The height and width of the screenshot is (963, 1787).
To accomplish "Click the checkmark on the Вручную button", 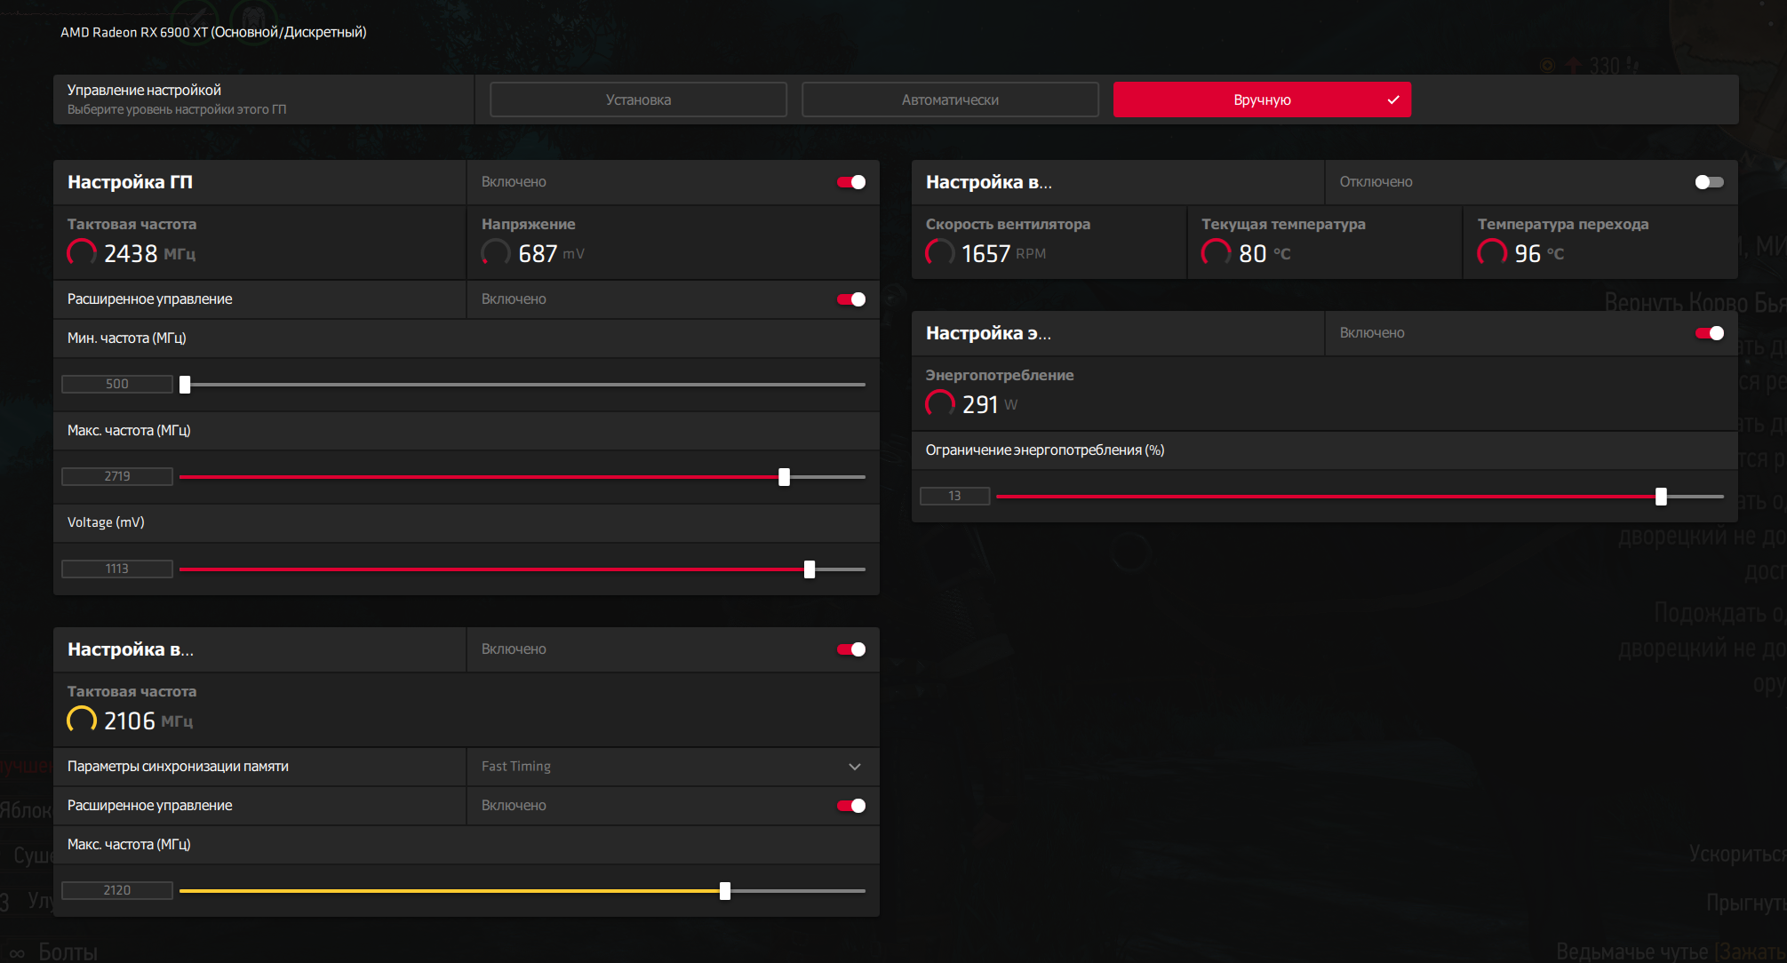I will pos(1393,99).
